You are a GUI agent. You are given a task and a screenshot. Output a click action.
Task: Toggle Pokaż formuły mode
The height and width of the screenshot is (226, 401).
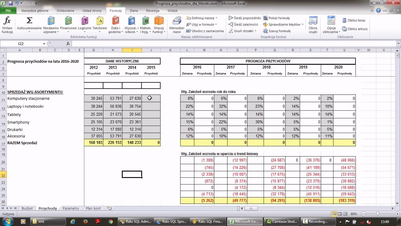[x=266, y=18]
